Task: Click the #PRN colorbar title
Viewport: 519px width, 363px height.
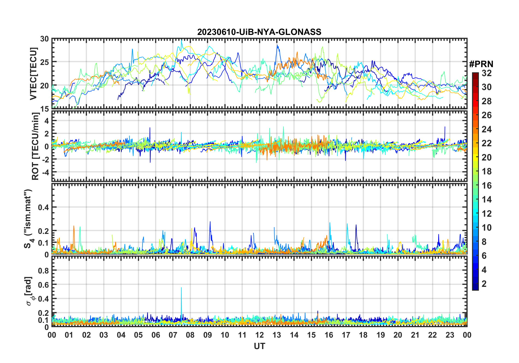Action: pyautogui.click(x=481, y=64)
